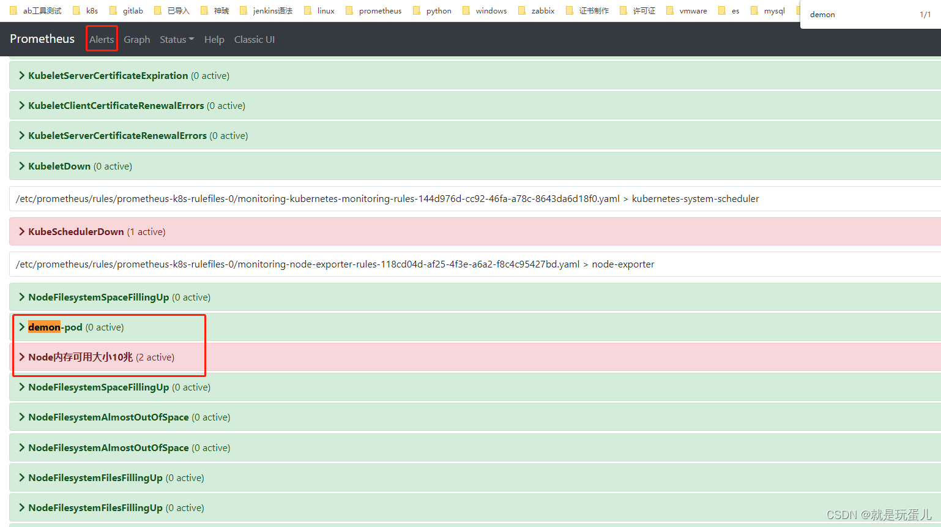Open the prometheus bookmark folder
Viewport: 941px width, 527px height.
[x=374, y=10]
